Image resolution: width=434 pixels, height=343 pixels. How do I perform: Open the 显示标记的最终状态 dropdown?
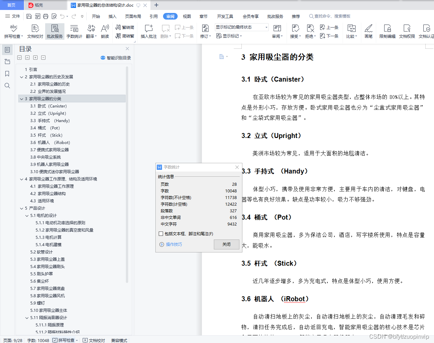pos(241,27)
